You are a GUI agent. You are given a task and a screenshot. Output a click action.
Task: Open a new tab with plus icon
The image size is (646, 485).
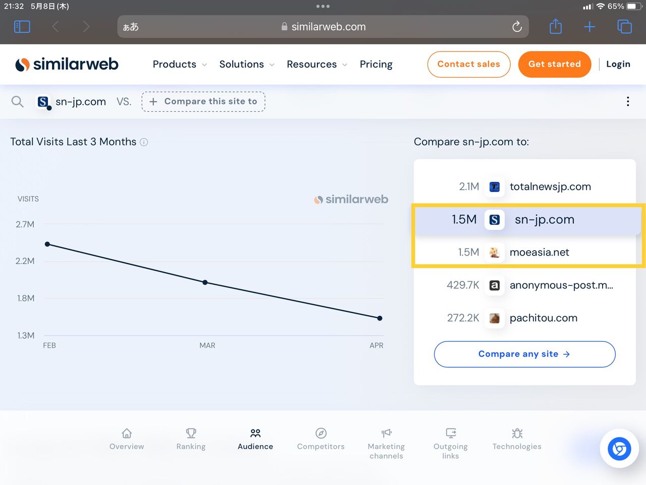pos(589,27)
